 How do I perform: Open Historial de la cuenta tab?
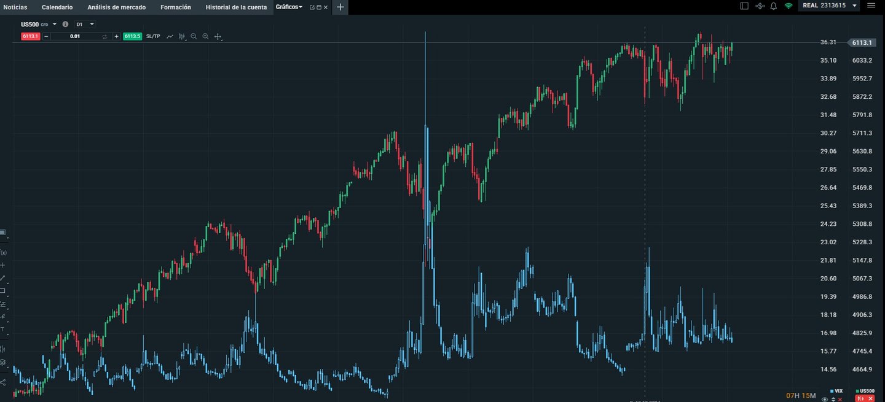point(236,7)
